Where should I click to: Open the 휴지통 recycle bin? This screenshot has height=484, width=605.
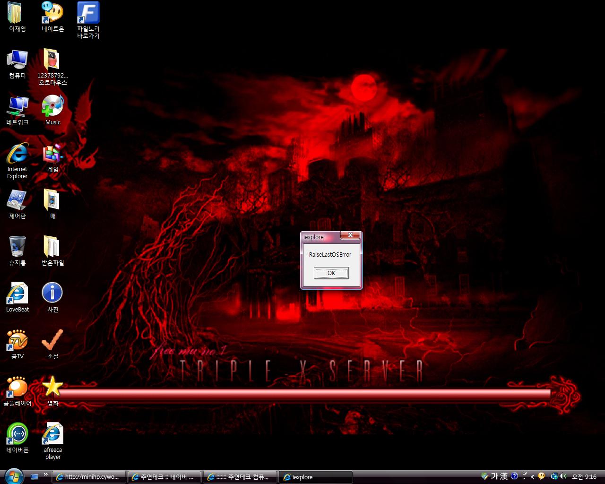pos(17,251)
